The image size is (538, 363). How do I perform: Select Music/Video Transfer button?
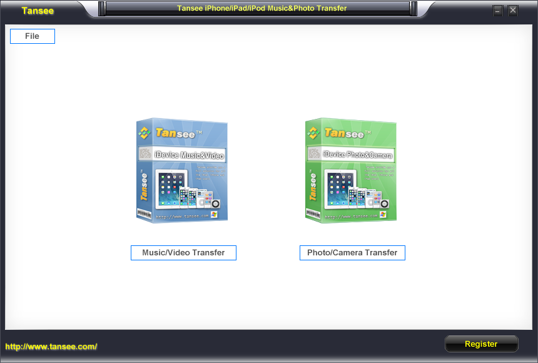coord(183,253)
